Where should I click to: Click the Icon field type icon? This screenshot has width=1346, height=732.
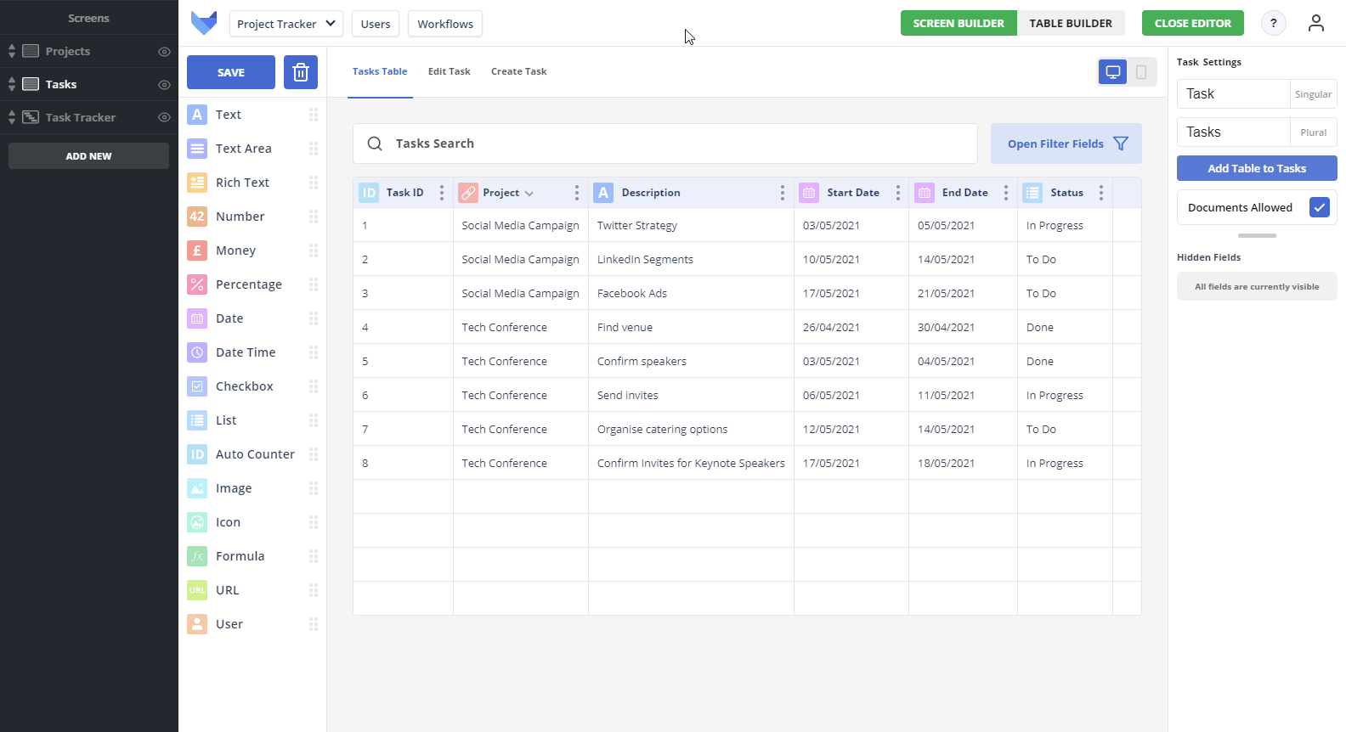197,522
